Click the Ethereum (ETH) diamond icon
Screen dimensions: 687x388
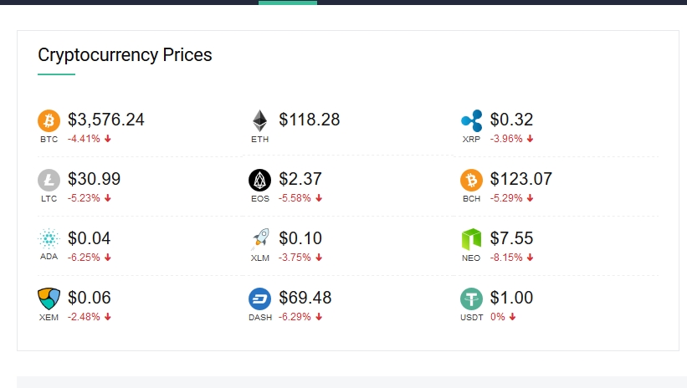pyautogui.click(x=260, y=120)
